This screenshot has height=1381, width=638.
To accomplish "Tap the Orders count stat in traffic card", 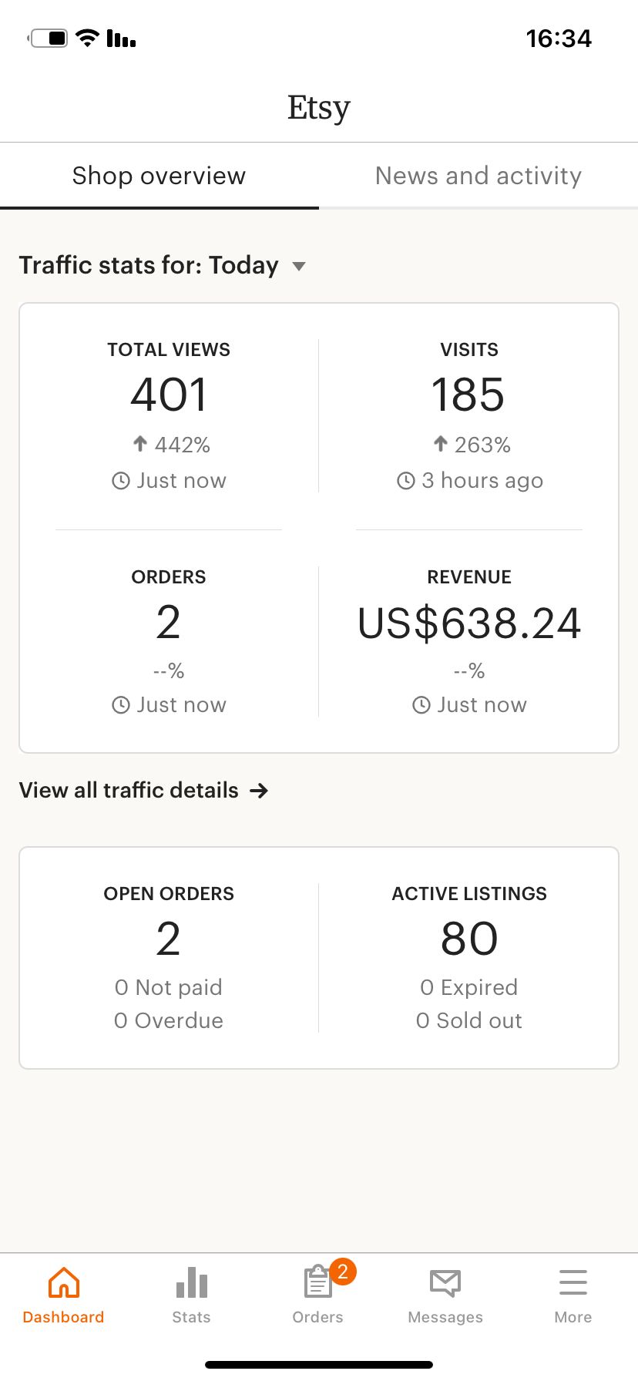I will coord(169,623).
